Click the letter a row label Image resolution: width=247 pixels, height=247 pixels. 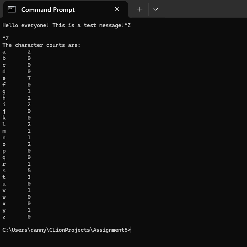tap(4, 52)
